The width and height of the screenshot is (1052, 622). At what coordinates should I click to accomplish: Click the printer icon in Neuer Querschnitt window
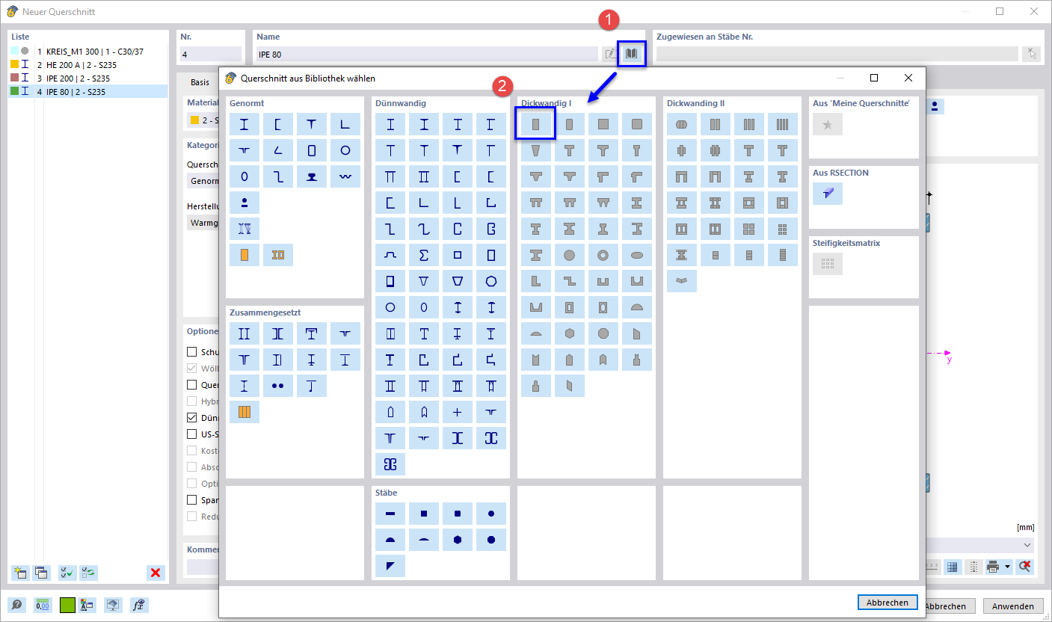[x=993, y=567]
